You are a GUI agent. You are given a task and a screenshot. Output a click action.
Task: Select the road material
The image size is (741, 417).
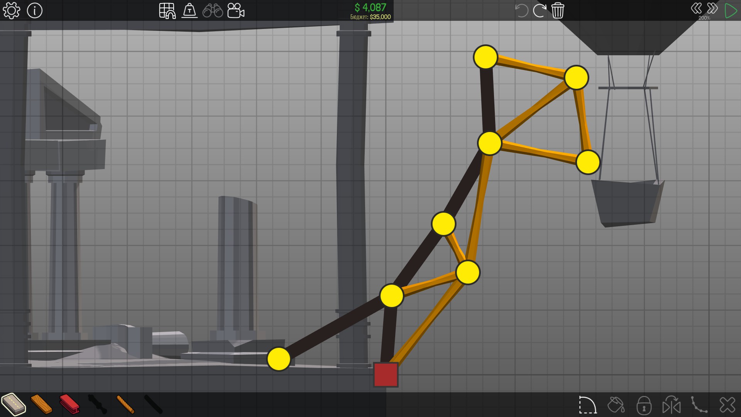coord(14,404)
